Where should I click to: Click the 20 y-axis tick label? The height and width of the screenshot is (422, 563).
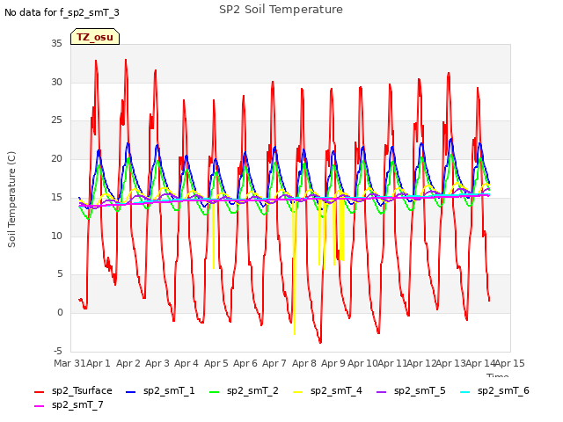pos(56,159)
